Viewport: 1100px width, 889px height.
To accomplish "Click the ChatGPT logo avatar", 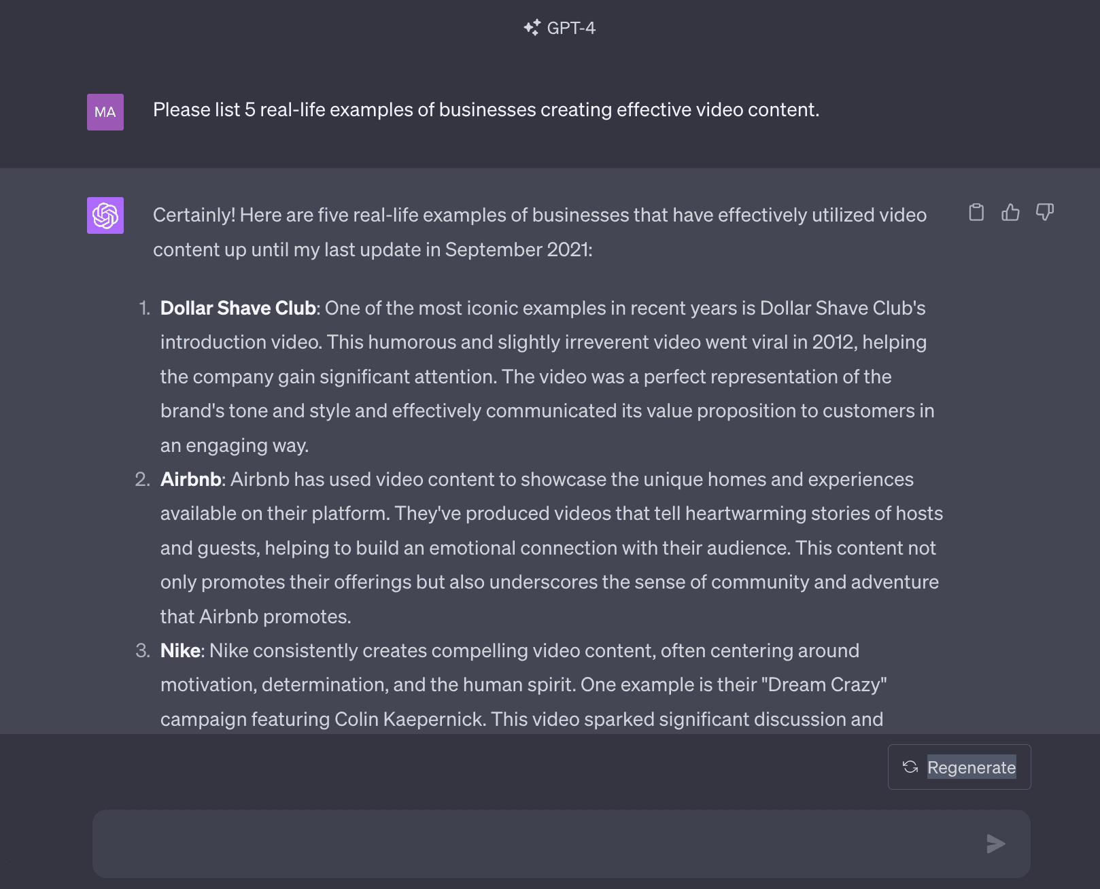I will tap(105, 215).
